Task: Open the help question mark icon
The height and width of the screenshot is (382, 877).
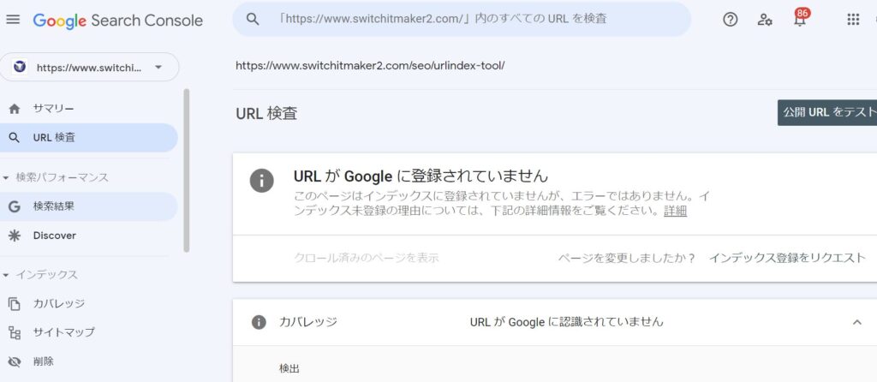Action: pyautogui.click(x=730, y=20)
